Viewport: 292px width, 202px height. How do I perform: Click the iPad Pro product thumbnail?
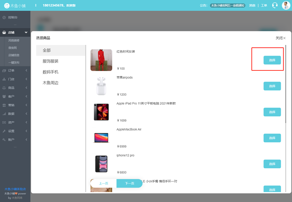click(x=101, y=112)
